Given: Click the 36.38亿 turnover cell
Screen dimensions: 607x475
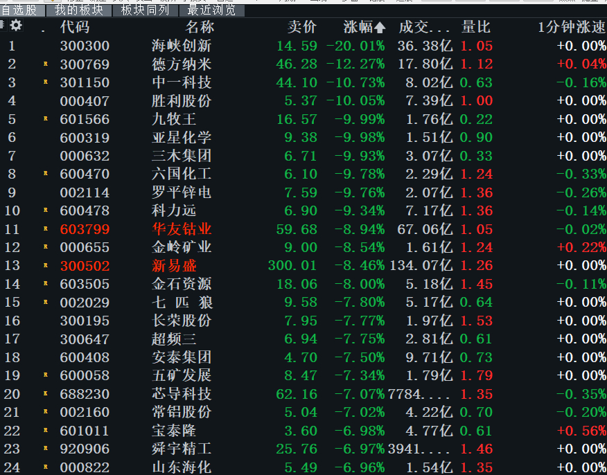Looking at the screenshot, I should pos(425,46).
